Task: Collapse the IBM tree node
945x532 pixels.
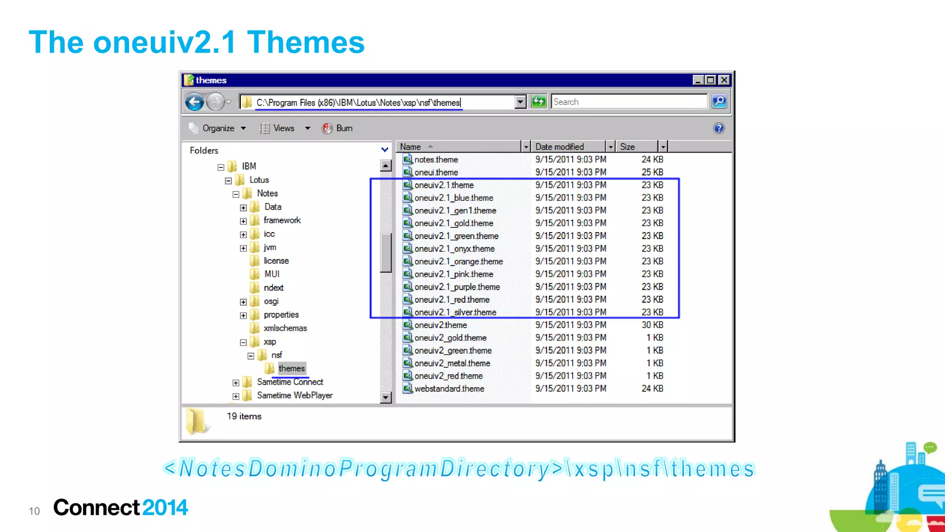Action: (221, 167)
